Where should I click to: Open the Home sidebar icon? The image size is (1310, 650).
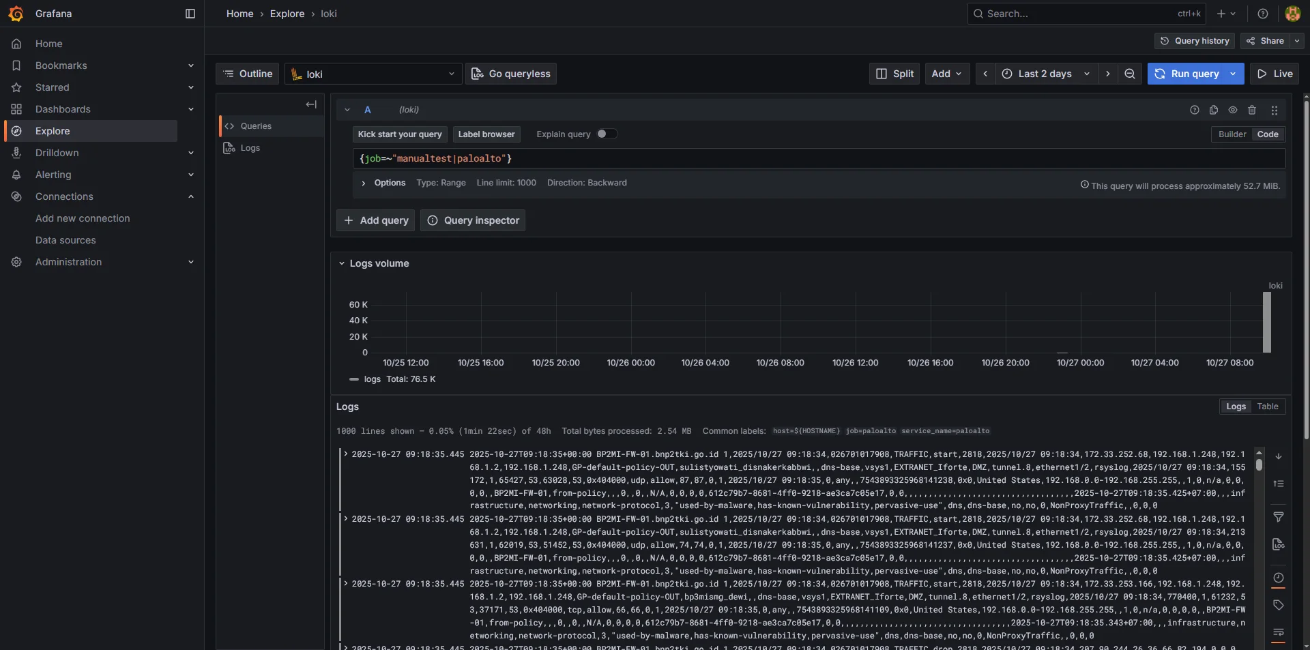(16, 44)
